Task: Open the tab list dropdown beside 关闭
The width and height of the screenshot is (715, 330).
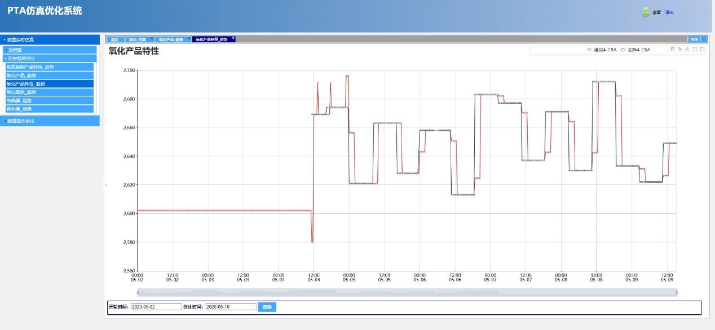Action: click(704, 39)
